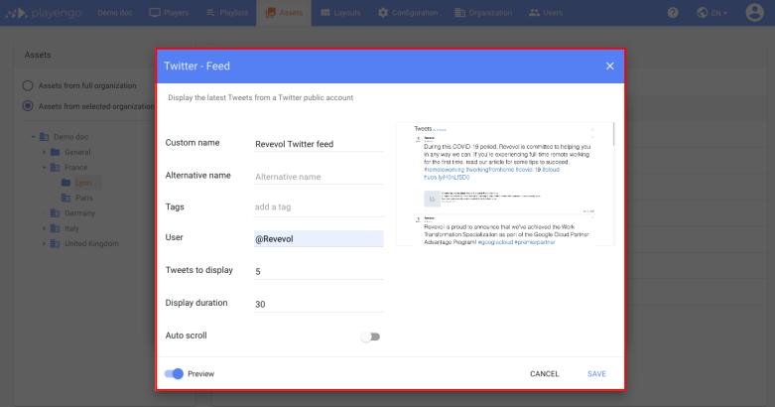Click the Italy organization icon
The height and width of the screenshot is (407, 775).
(x=56, y=228)
